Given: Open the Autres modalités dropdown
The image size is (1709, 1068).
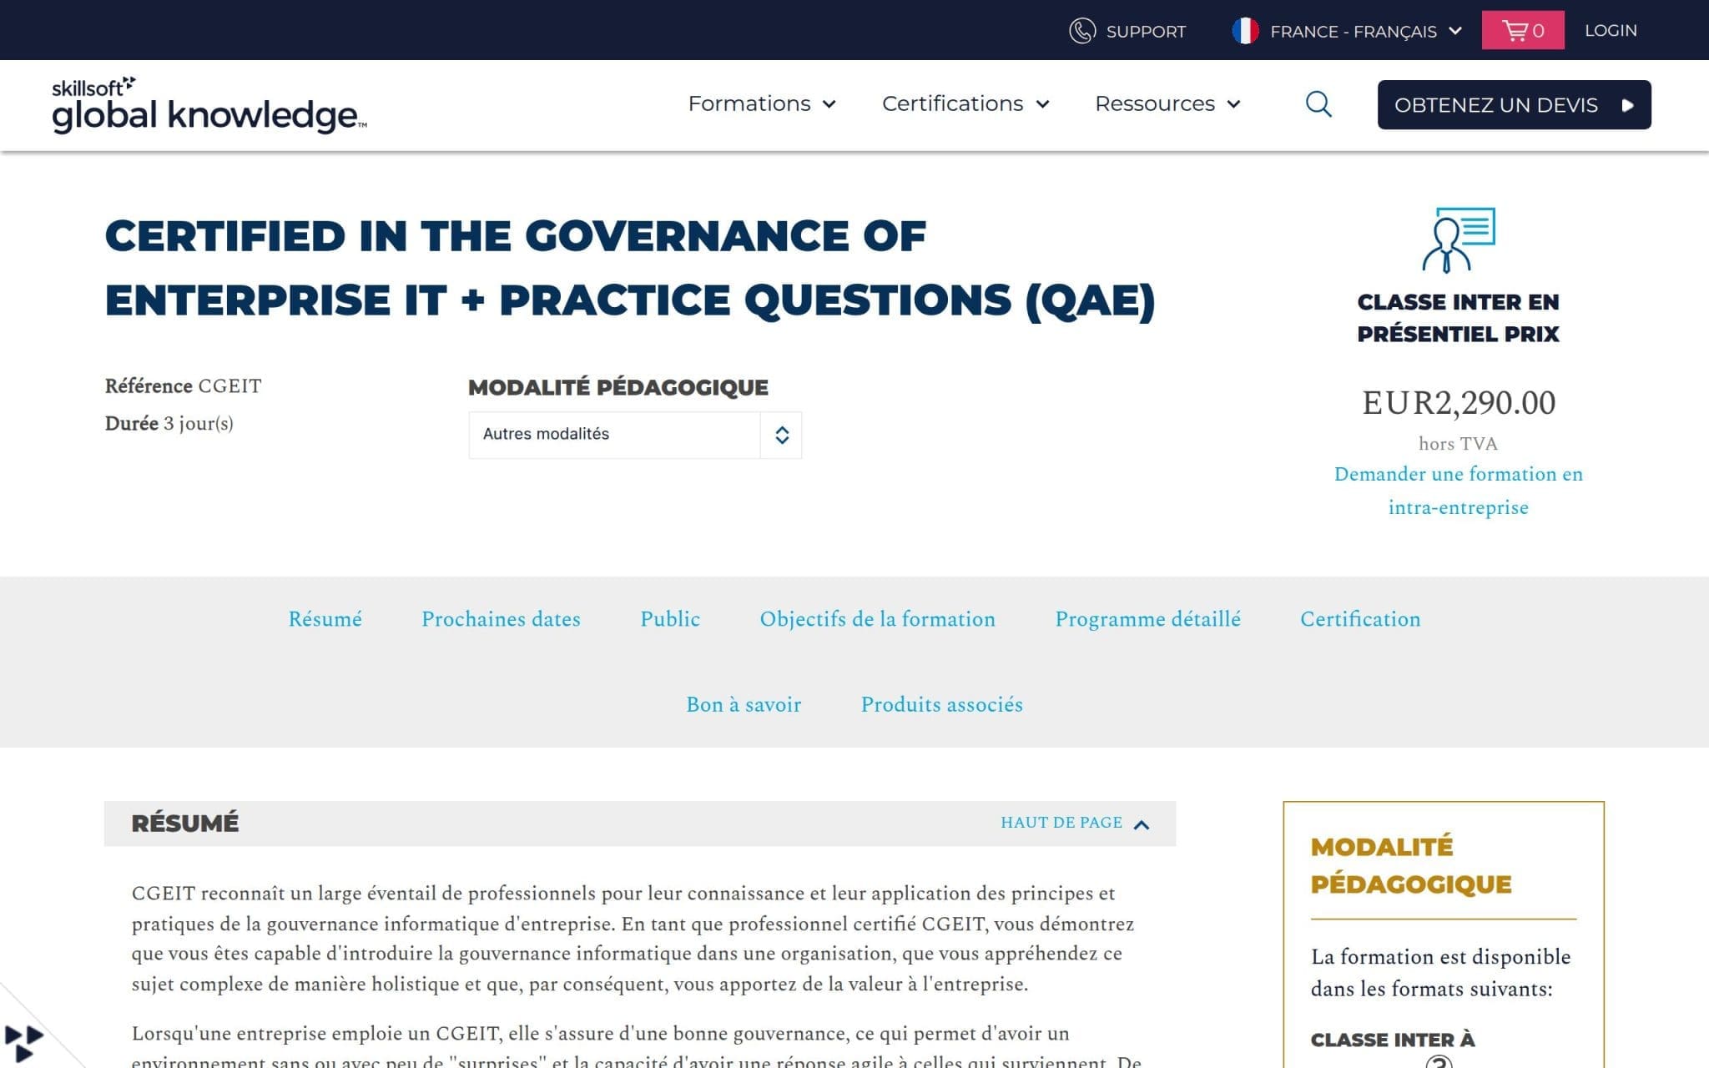Looking at the screenshot, I should click(x=634, y=435).
